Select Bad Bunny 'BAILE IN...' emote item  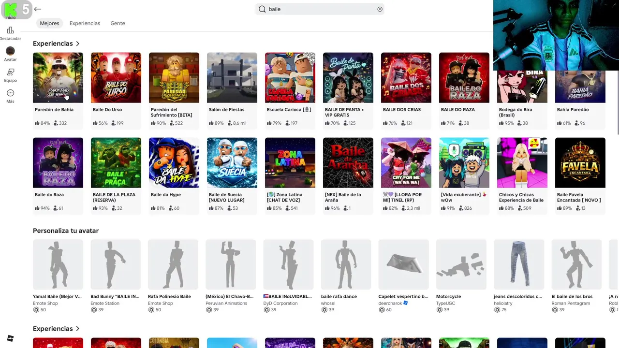tap(116, 265)
